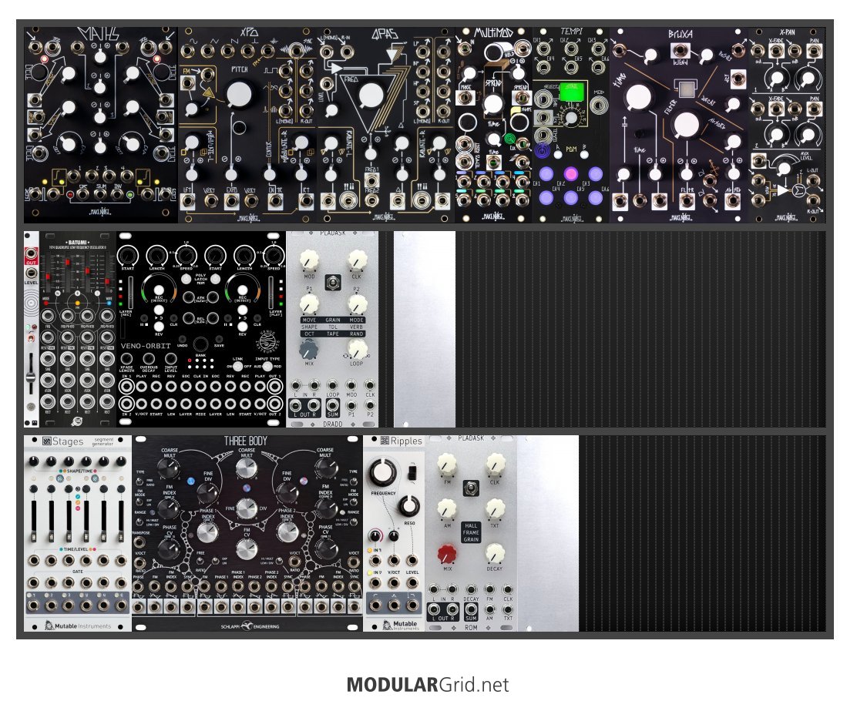The height and width of the screenshot is (701, 857).
Task: Click the SPREAD knob on Multimod
Action: 493,103
